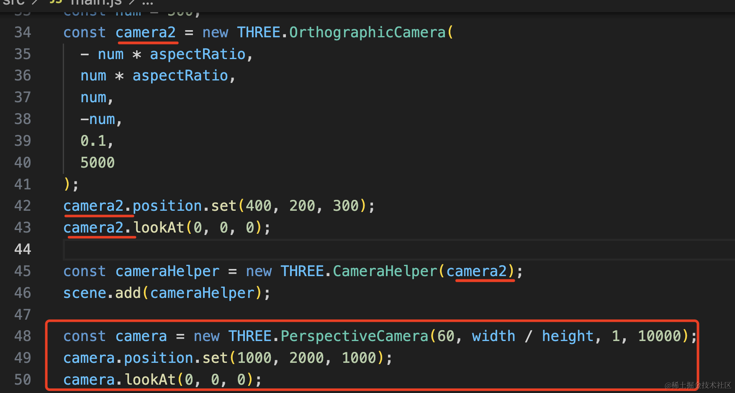Click camera2 argument inside CameraHelper call
The image size is (735, 393).
pos(477,271)
